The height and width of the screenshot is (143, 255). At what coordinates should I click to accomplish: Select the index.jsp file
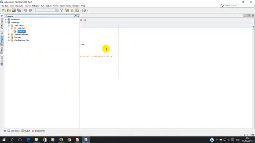(x=22, y=31)
